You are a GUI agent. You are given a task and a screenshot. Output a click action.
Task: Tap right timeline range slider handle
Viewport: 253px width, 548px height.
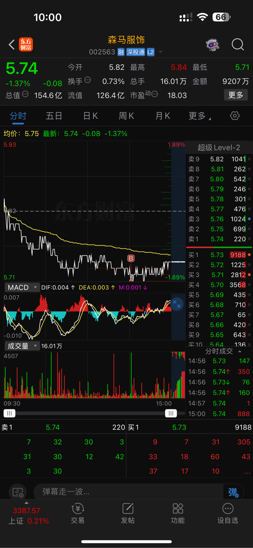coord(171,413)
